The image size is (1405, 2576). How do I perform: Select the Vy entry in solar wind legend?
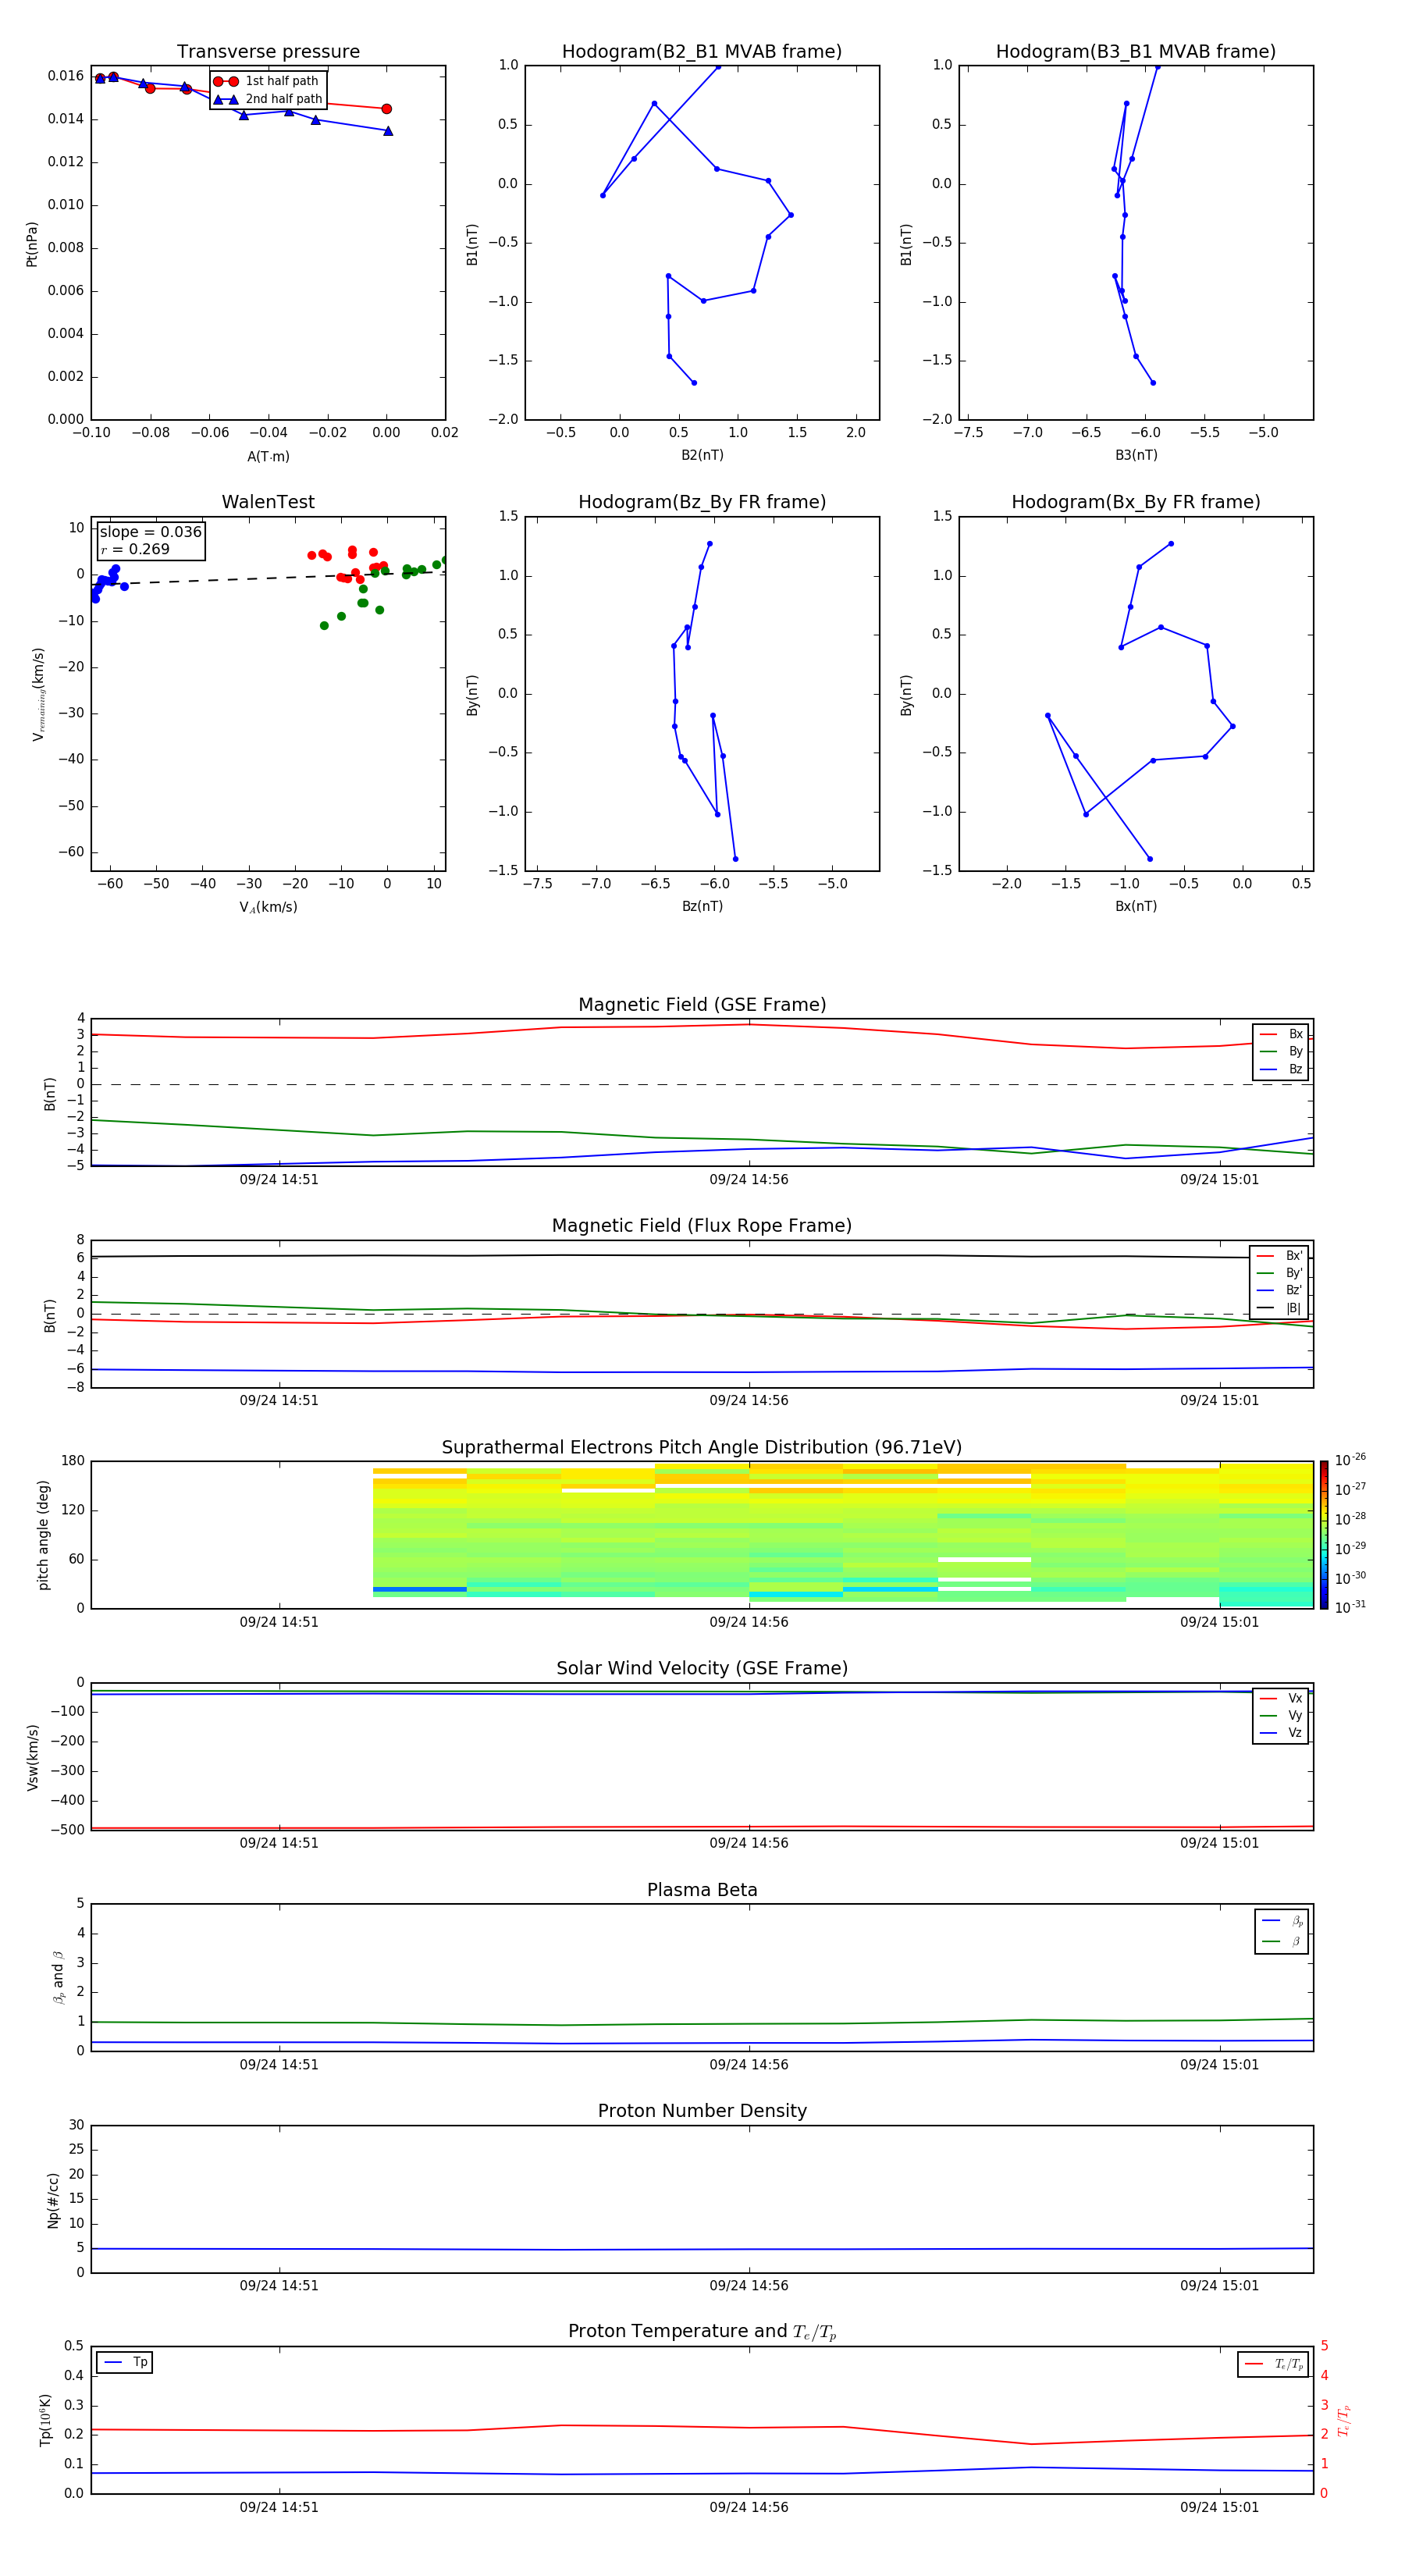[1281, 1715]
